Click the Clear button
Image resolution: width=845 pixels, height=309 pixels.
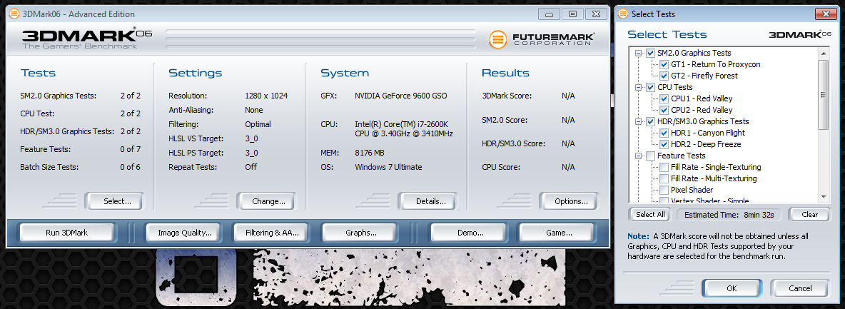tap(809, 215)
